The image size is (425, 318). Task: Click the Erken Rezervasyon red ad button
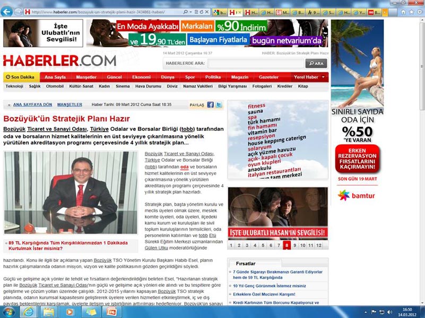pos(357,159)
